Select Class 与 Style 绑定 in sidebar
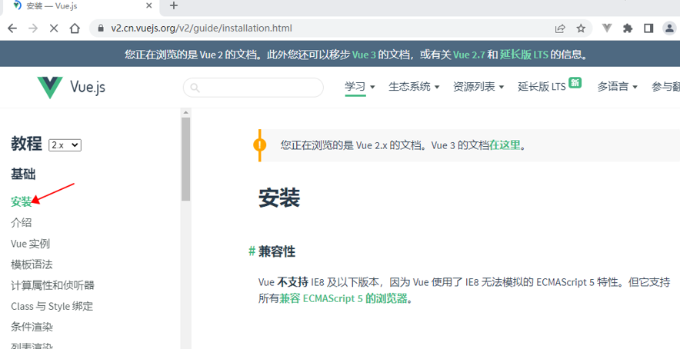This screenshot has width=680, height=349. [x=52, y=306]
